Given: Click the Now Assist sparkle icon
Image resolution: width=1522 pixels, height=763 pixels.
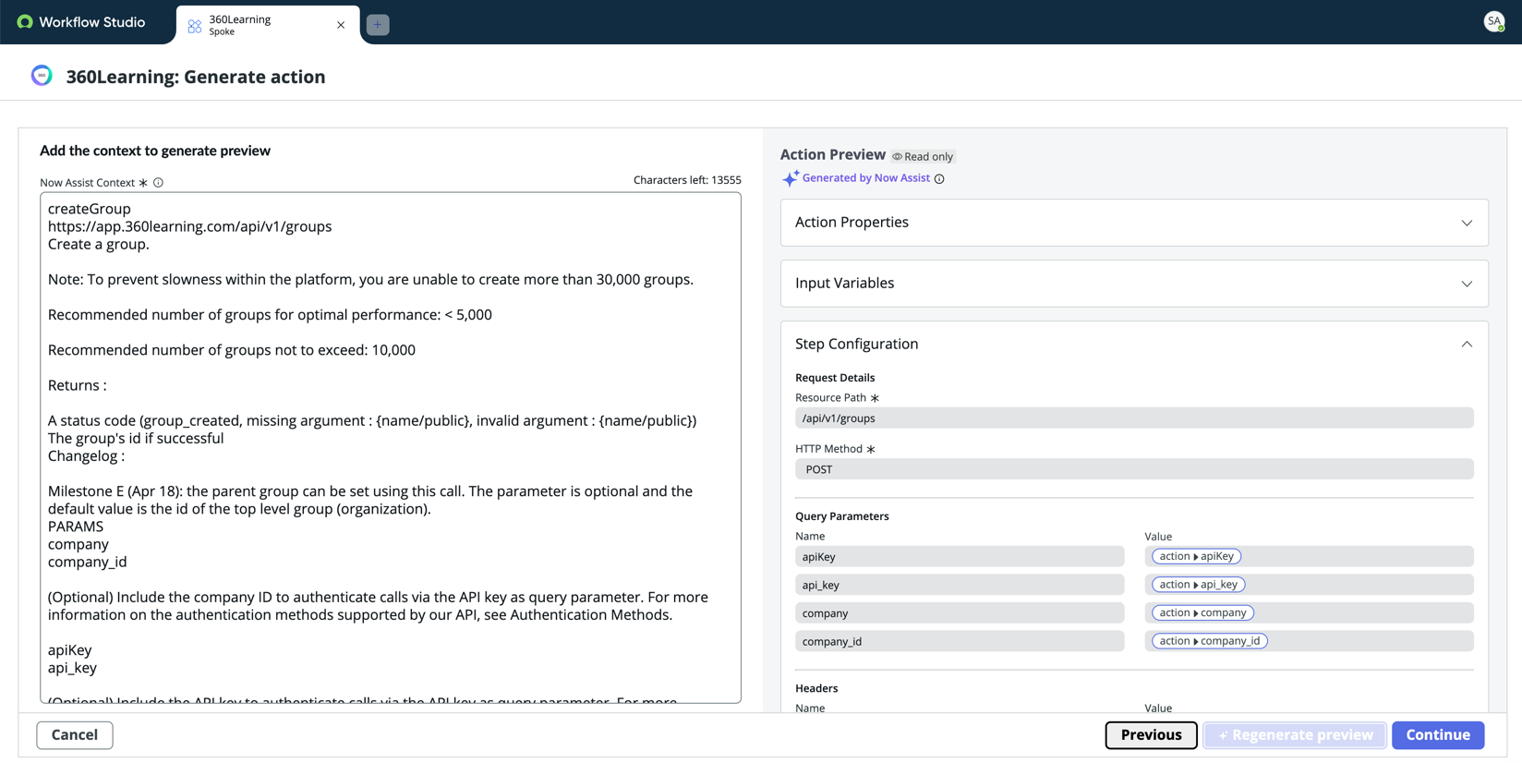Looking at the screenshot, I should (790, 178).
